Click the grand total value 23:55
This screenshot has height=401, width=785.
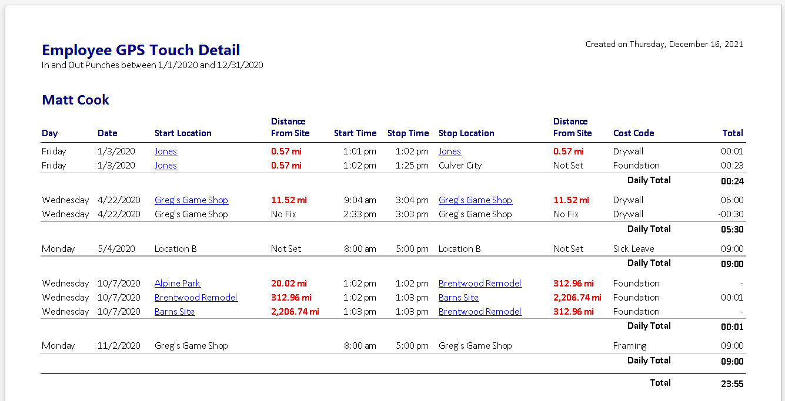click(732, 384)
